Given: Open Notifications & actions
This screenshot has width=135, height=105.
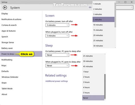Looking at the screenshot, I should click(x=11, y=19).
